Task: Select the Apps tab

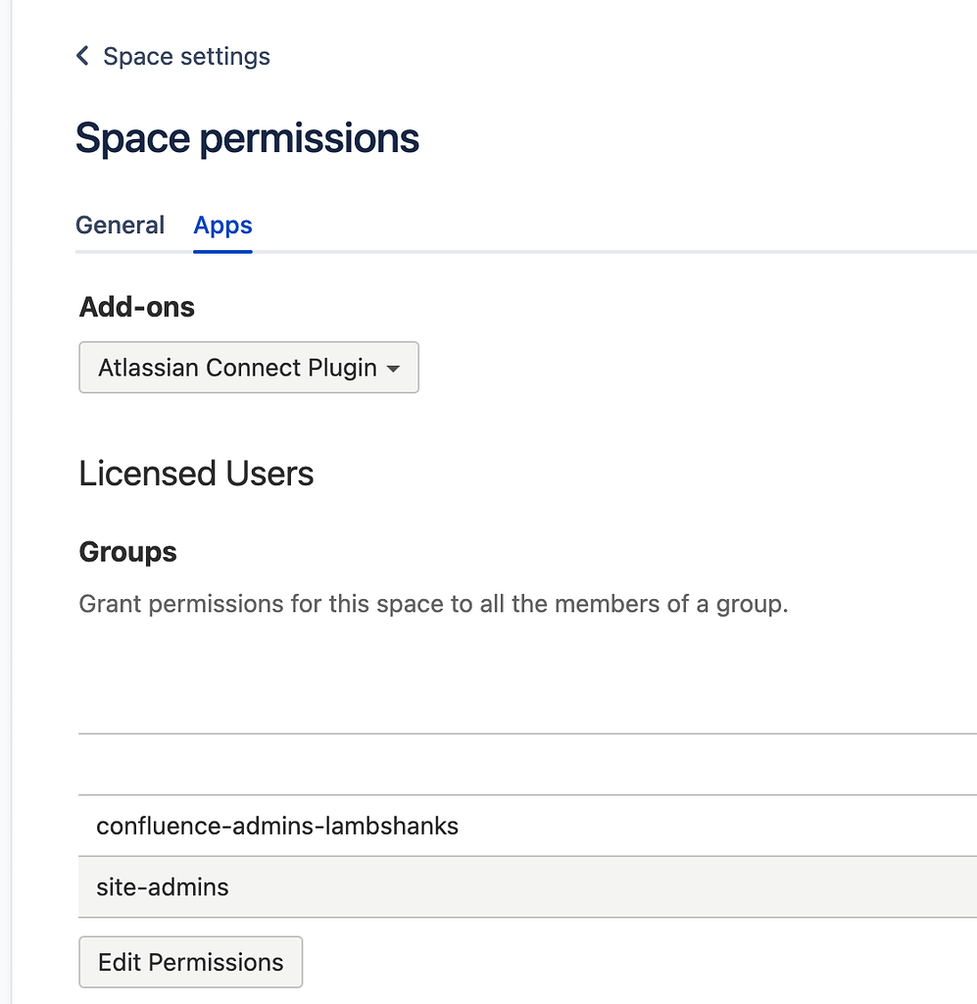Action: [222, 226]
